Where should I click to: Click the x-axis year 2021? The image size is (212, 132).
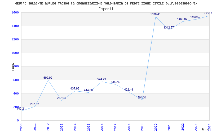(169, 127)
